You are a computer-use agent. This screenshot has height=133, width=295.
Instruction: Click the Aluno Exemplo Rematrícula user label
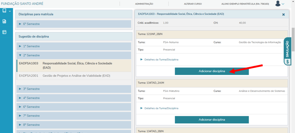pos(245,4)
